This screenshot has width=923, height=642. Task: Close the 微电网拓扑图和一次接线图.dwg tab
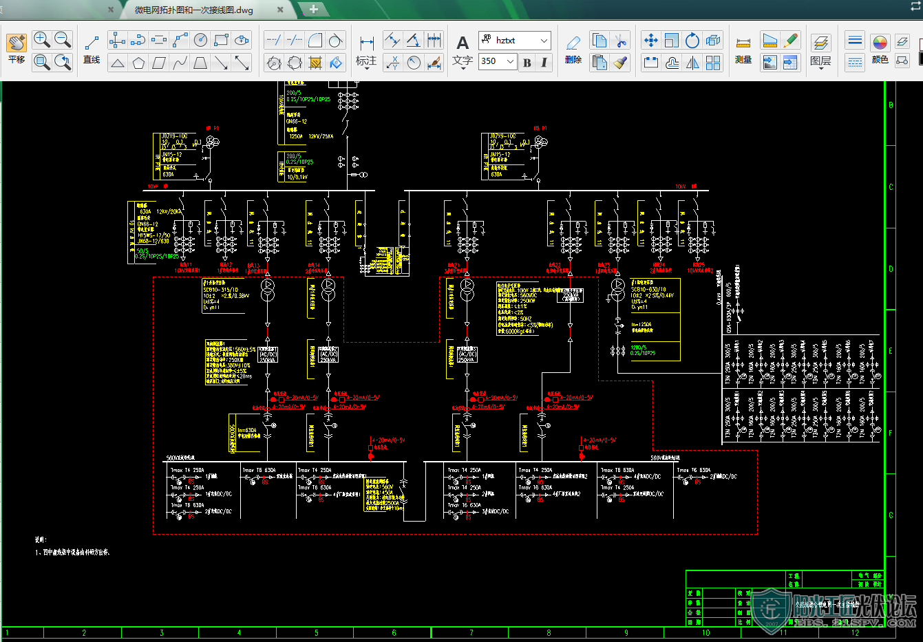click(x=280, y=10)
